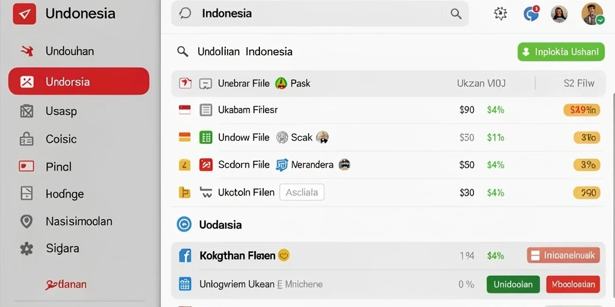
Task: Click the Facebook icon beside Kokgthan Flaen
Action: click(185, 255)
